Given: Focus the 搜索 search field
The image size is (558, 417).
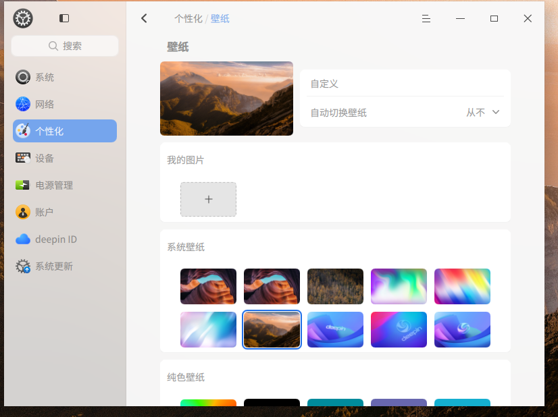Looking at the screenshot, I should point(65,46).
